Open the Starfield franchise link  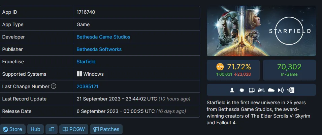click(x=86, y=62)
